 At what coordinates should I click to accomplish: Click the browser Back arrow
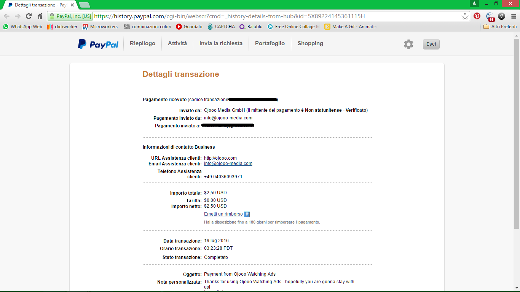pos(6,16)
